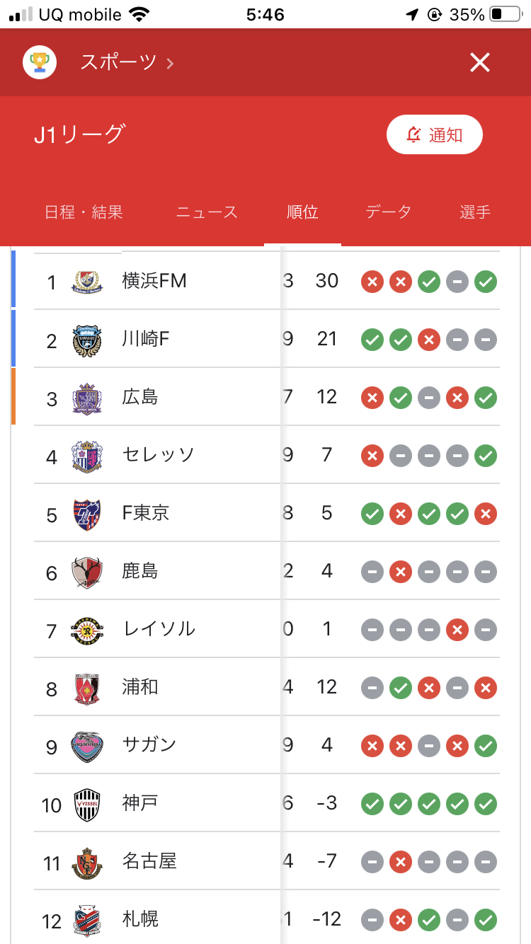531x944 pixels.
Task: Tap the 広島 club emblem
Action: (87, 398)
